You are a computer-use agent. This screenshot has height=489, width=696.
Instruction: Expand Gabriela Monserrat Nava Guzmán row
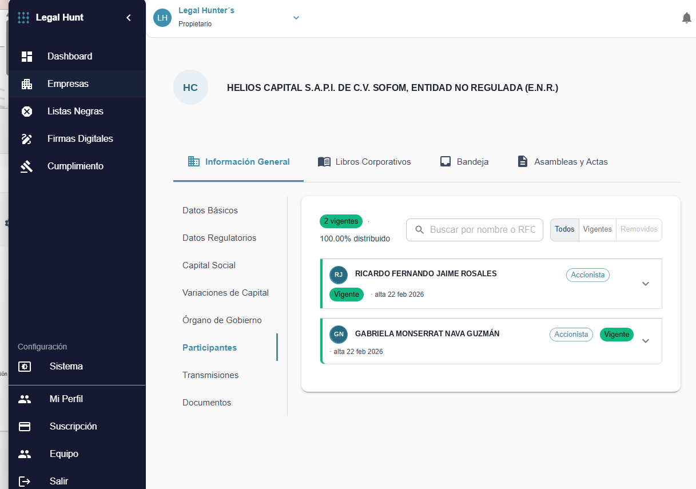pos(646,341)
